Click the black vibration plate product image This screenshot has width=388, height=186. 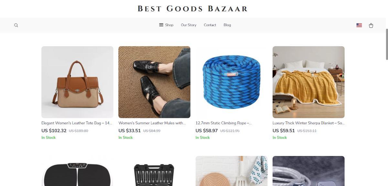77,173
